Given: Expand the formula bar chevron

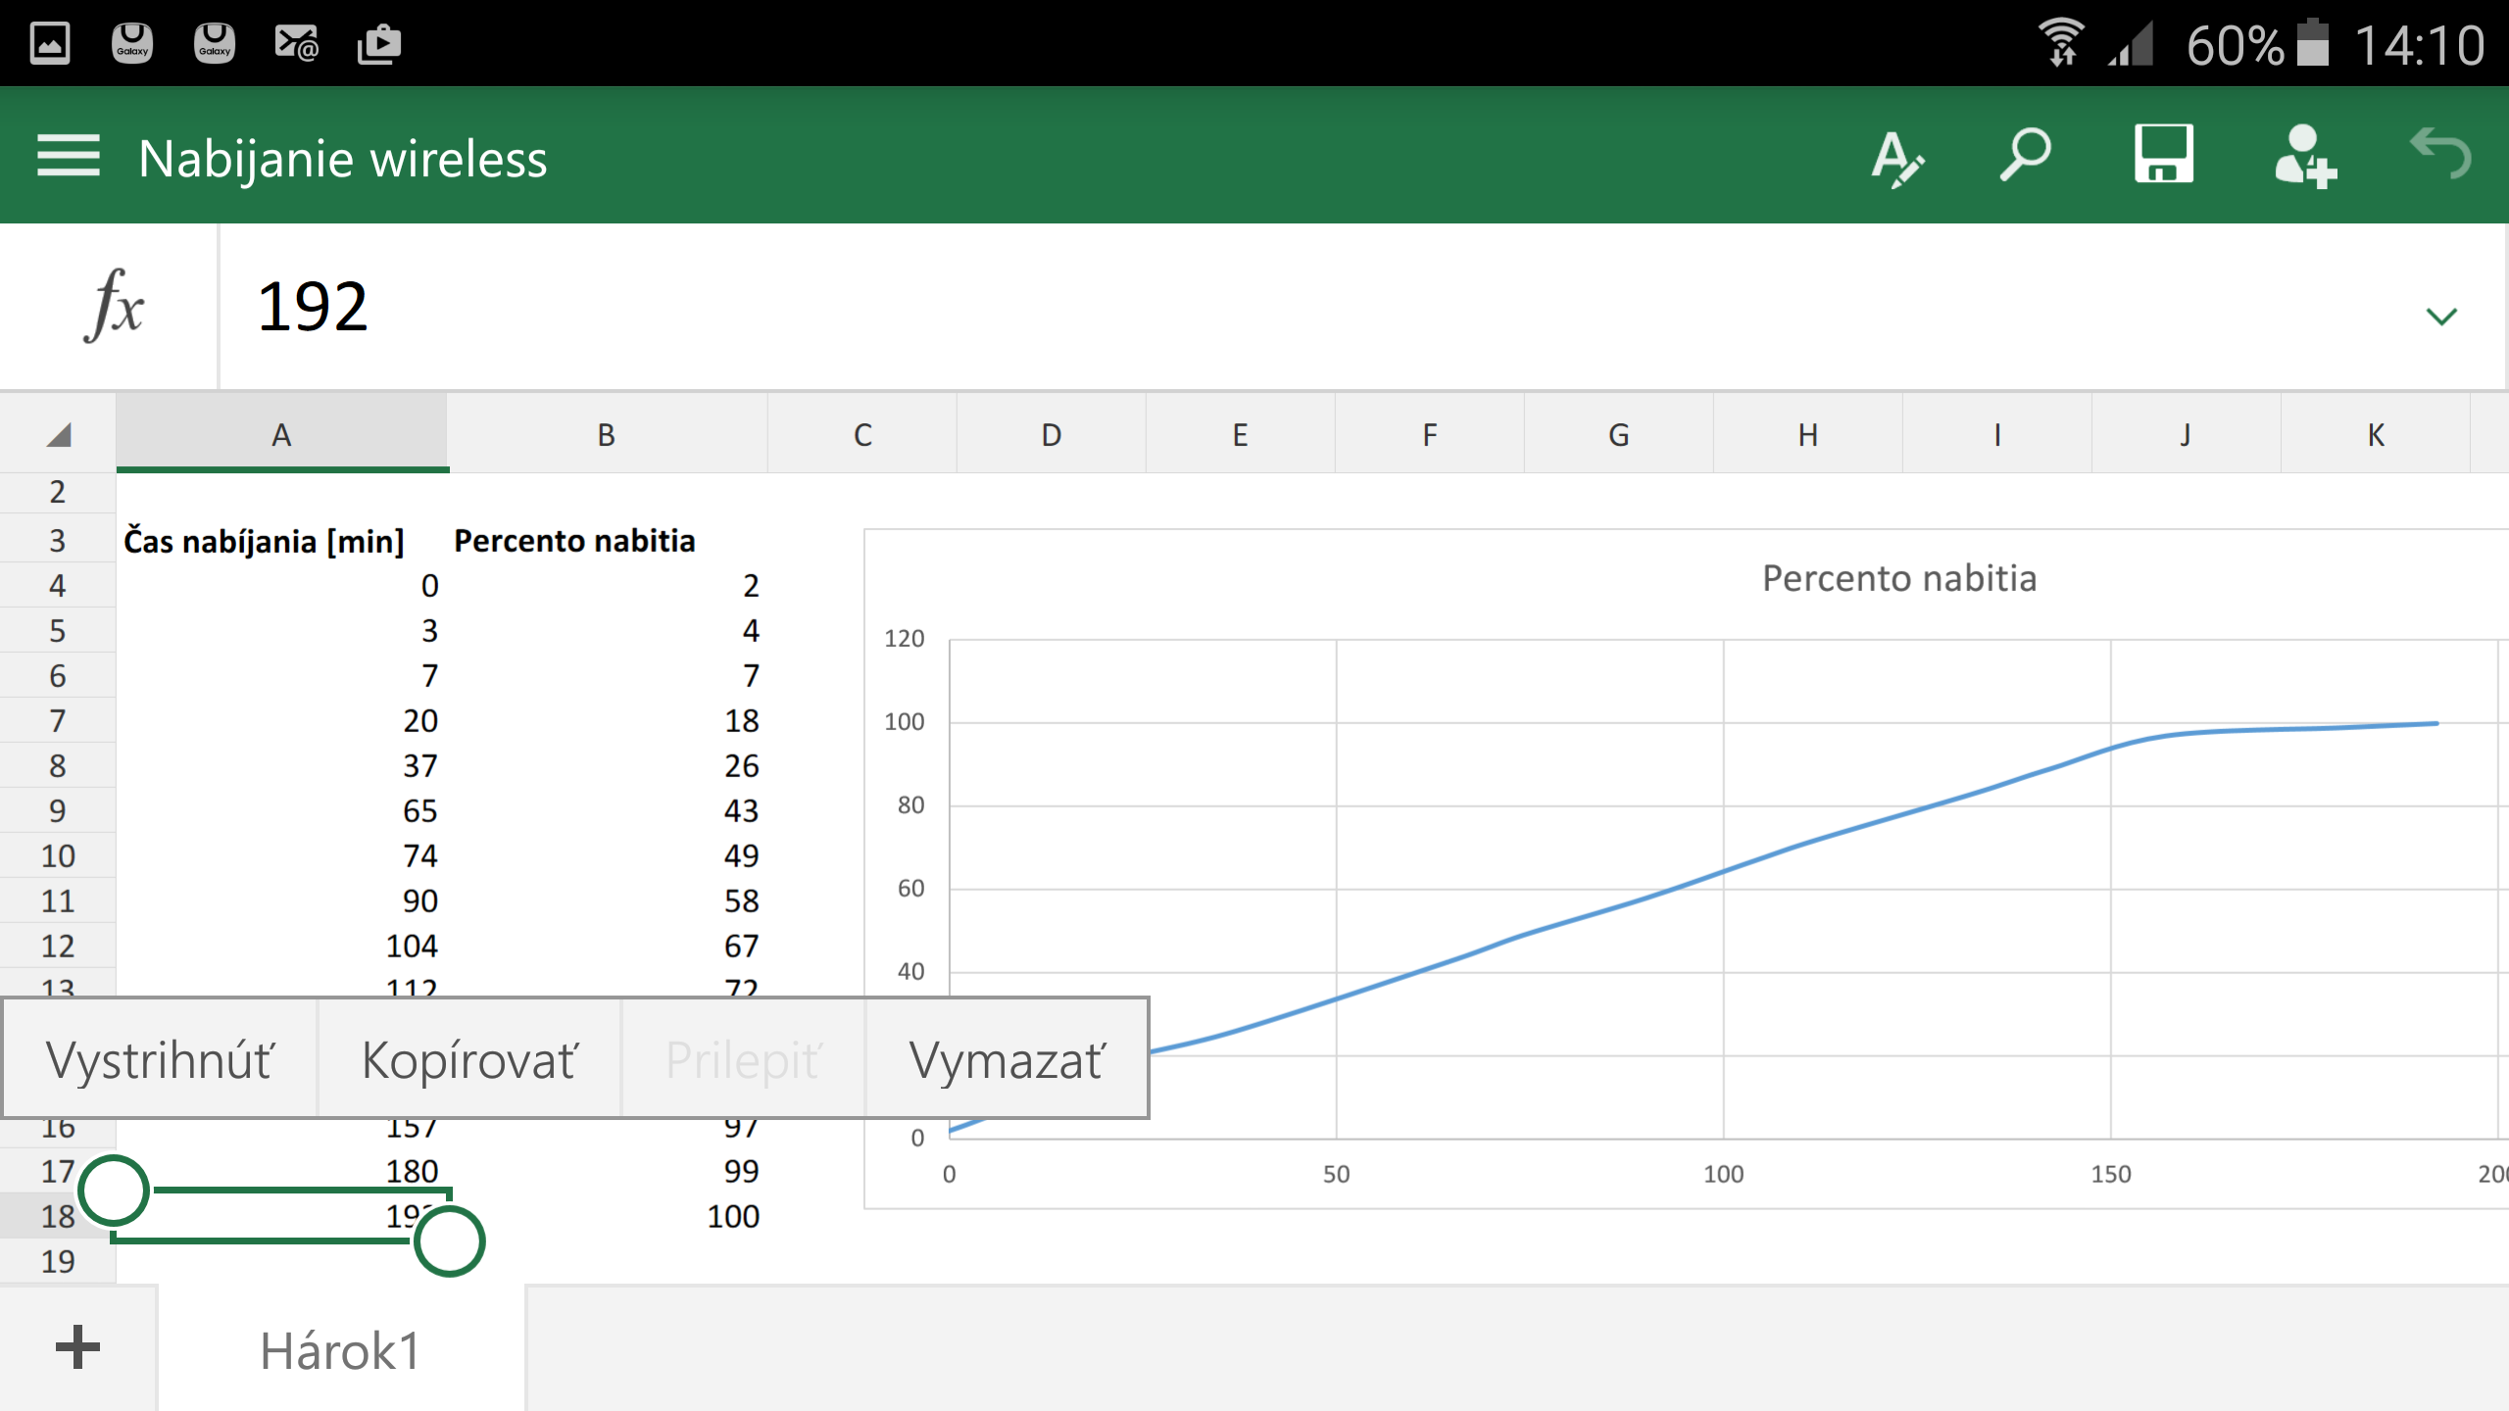Looking at the screenshot, I should [x=2440, y=316].
